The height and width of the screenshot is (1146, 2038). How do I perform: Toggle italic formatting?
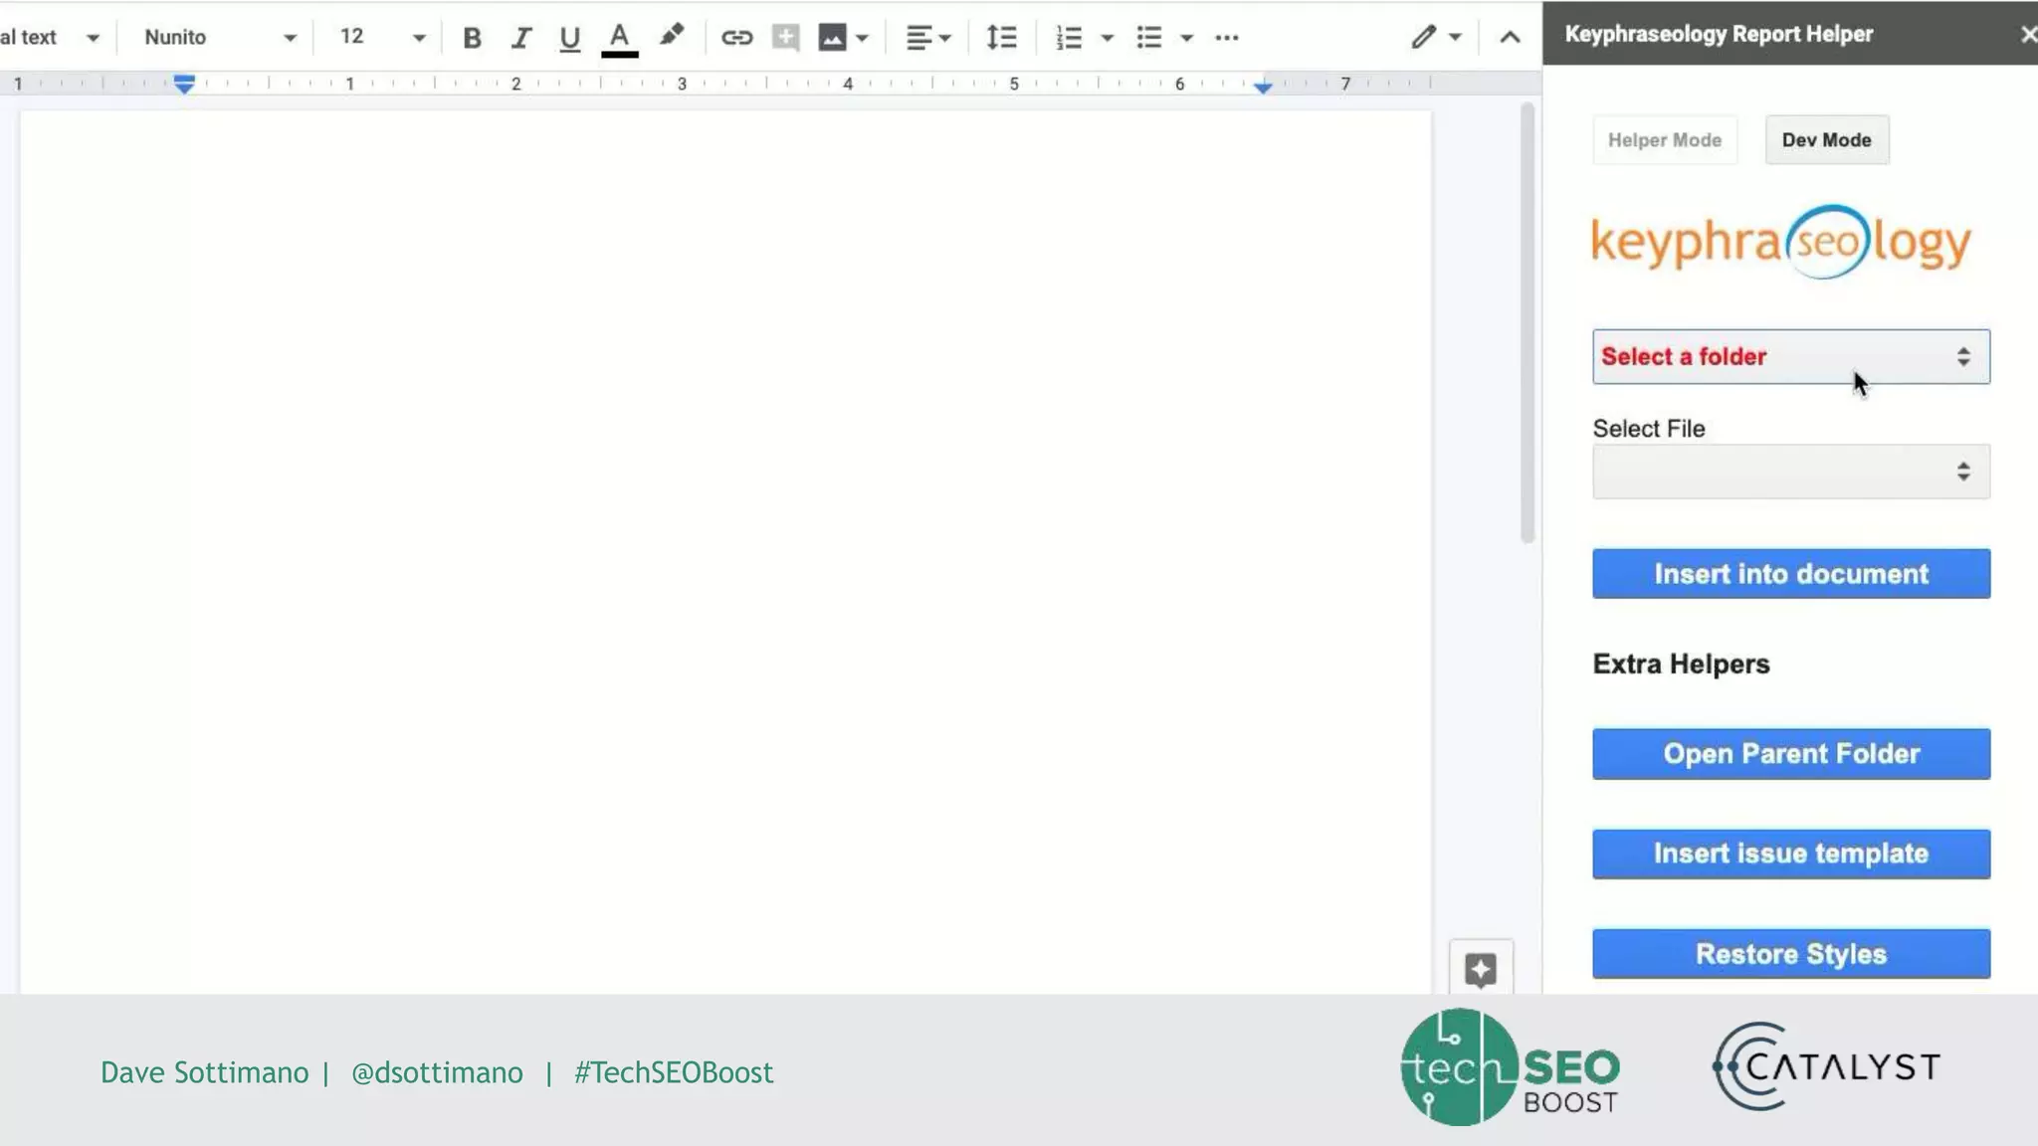(x=520, y=38)
